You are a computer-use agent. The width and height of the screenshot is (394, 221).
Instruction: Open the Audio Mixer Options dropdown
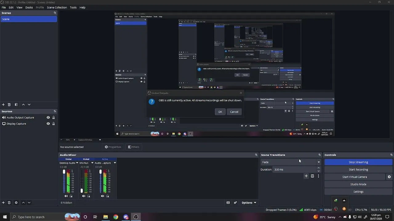click(249, 203)
